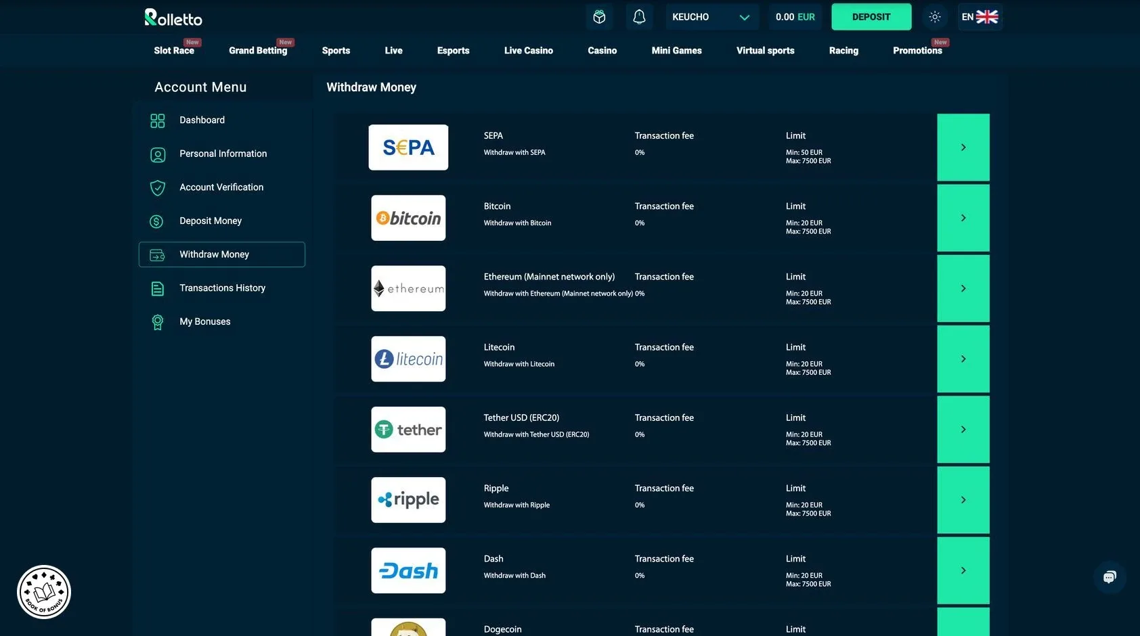Go to Account Verification
The height and width of the screenshot is (636, 1140).
[222, 187]
